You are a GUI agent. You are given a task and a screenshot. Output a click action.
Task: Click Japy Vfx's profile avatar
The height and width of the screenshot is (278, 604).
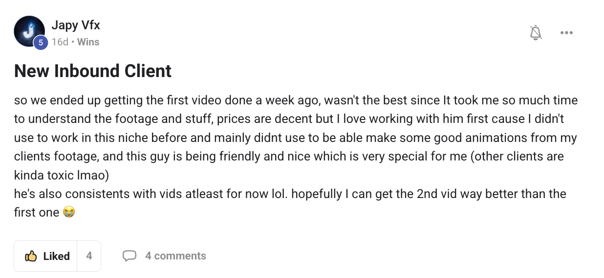pos(29,31)
